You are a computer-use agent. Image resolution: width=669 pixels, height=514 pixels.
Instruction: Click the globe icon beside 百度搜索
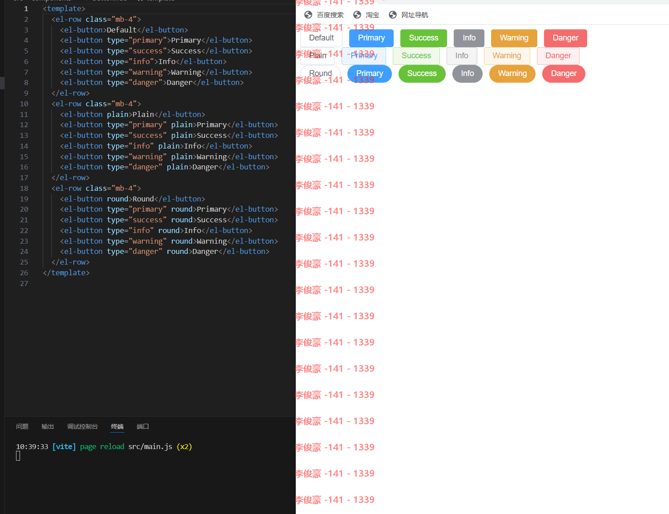click(308, 15)
